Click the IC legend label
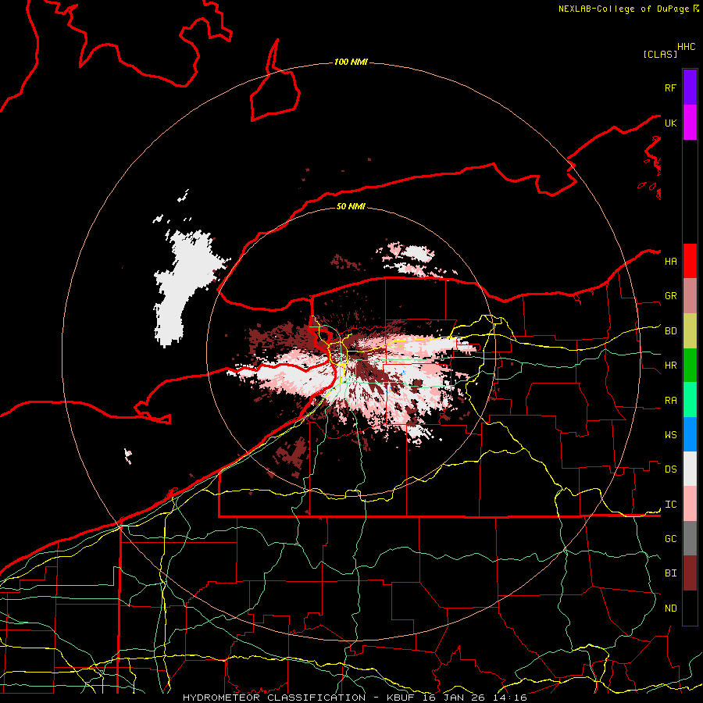 point(670,505)
